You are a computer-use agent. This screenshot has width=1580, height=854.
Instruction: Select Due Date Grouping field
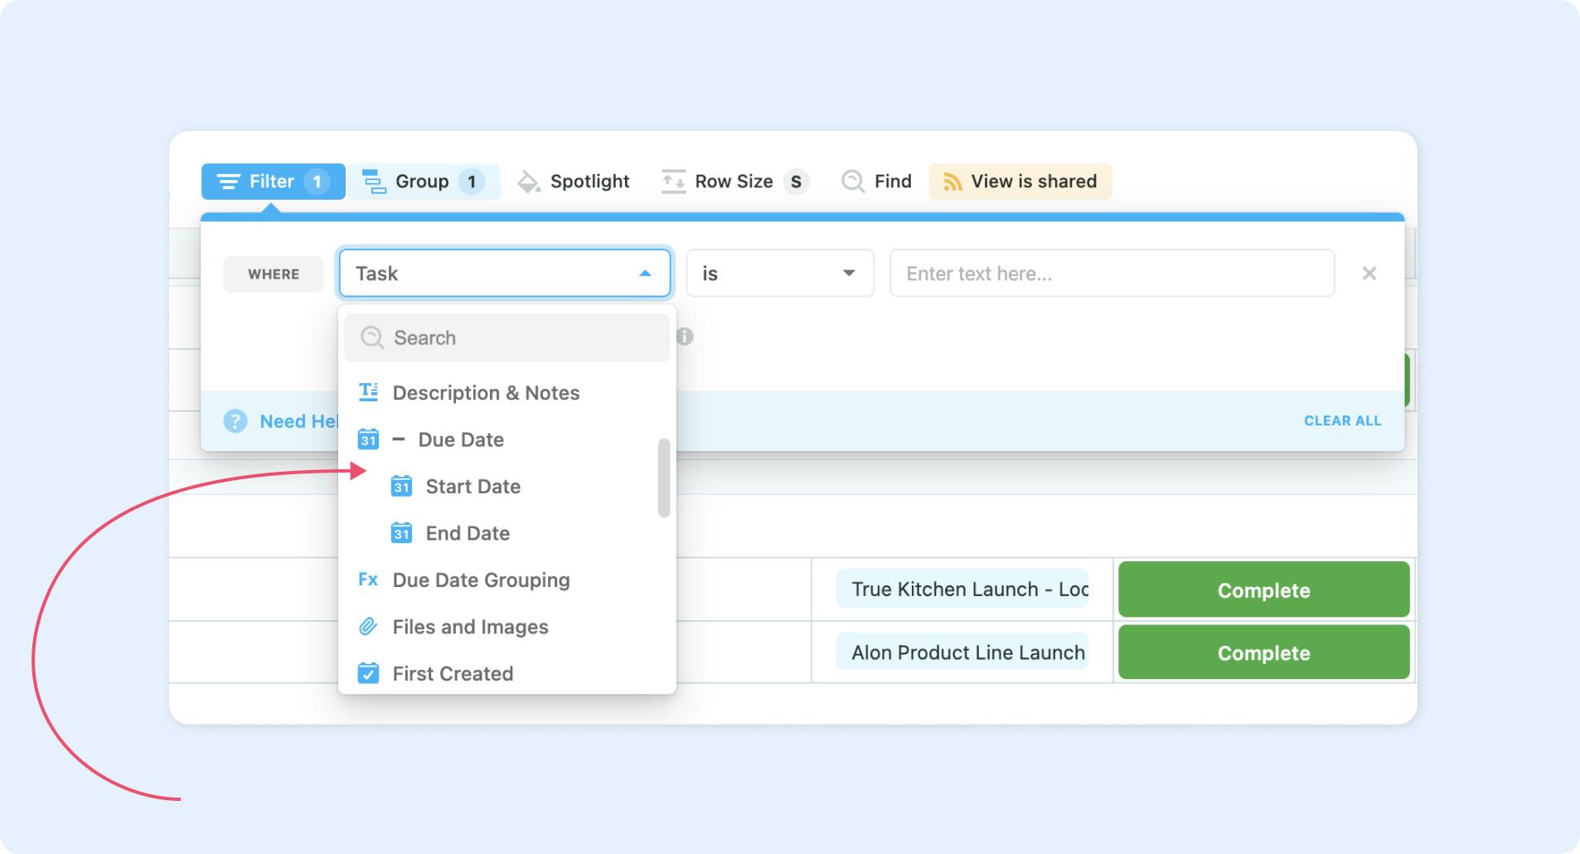(x=507, y=580)
